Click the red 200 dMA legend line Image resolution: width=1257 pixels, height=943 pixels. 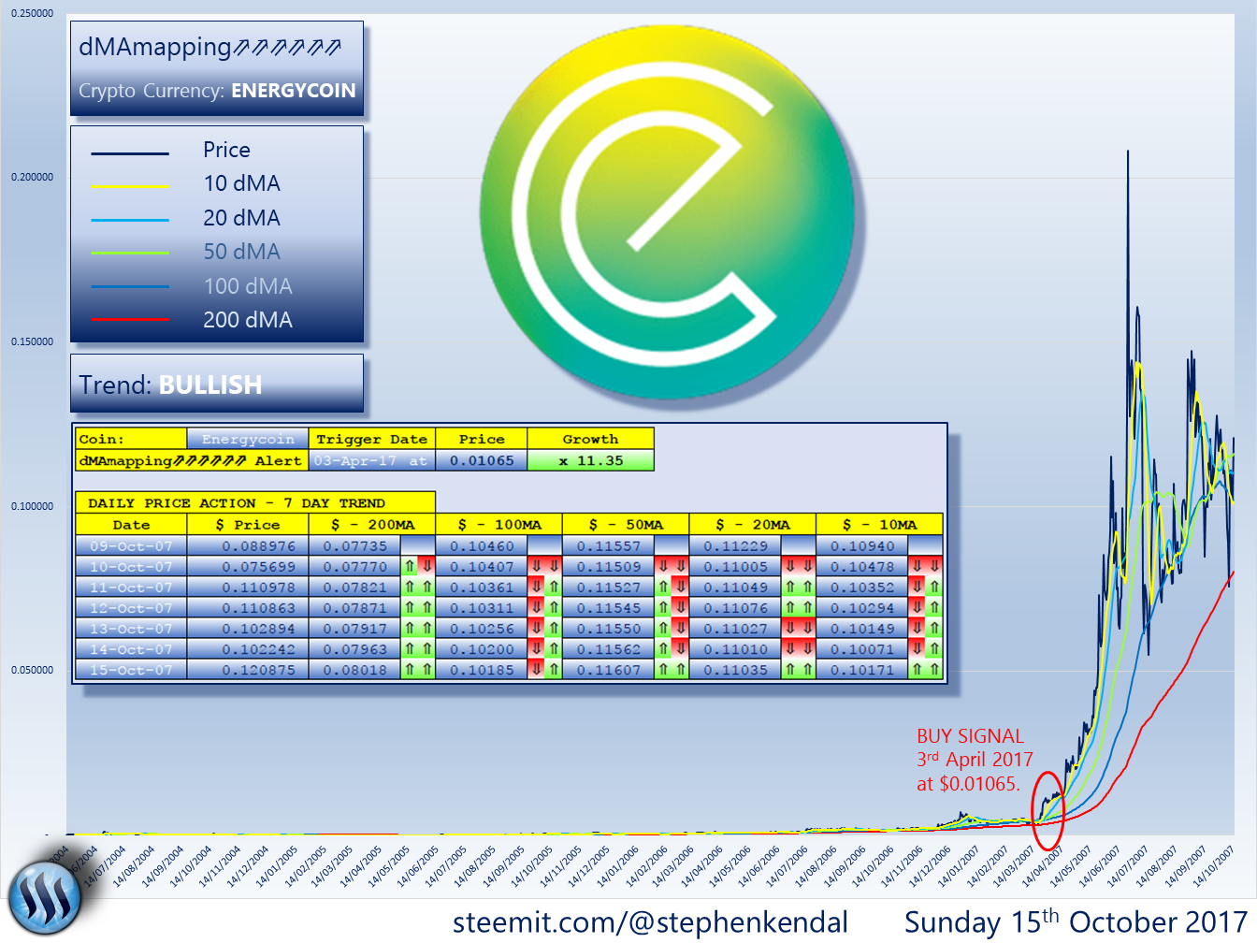(x=130, y=320)
